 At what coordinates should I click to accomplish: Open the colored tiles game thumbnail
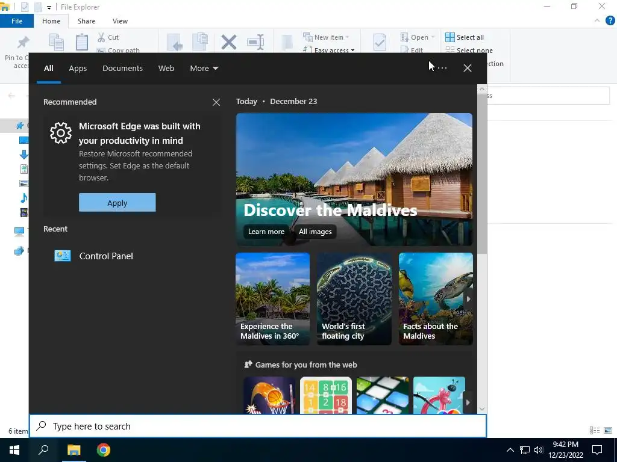(383, 395)
